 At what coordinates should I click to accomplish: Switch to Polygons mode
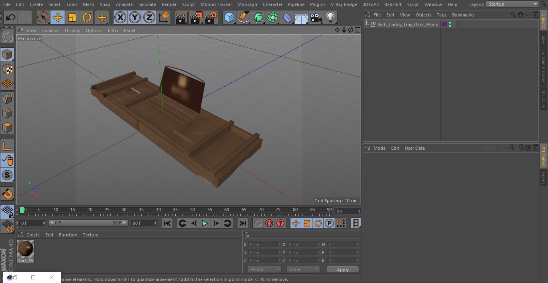click(8, 128)
